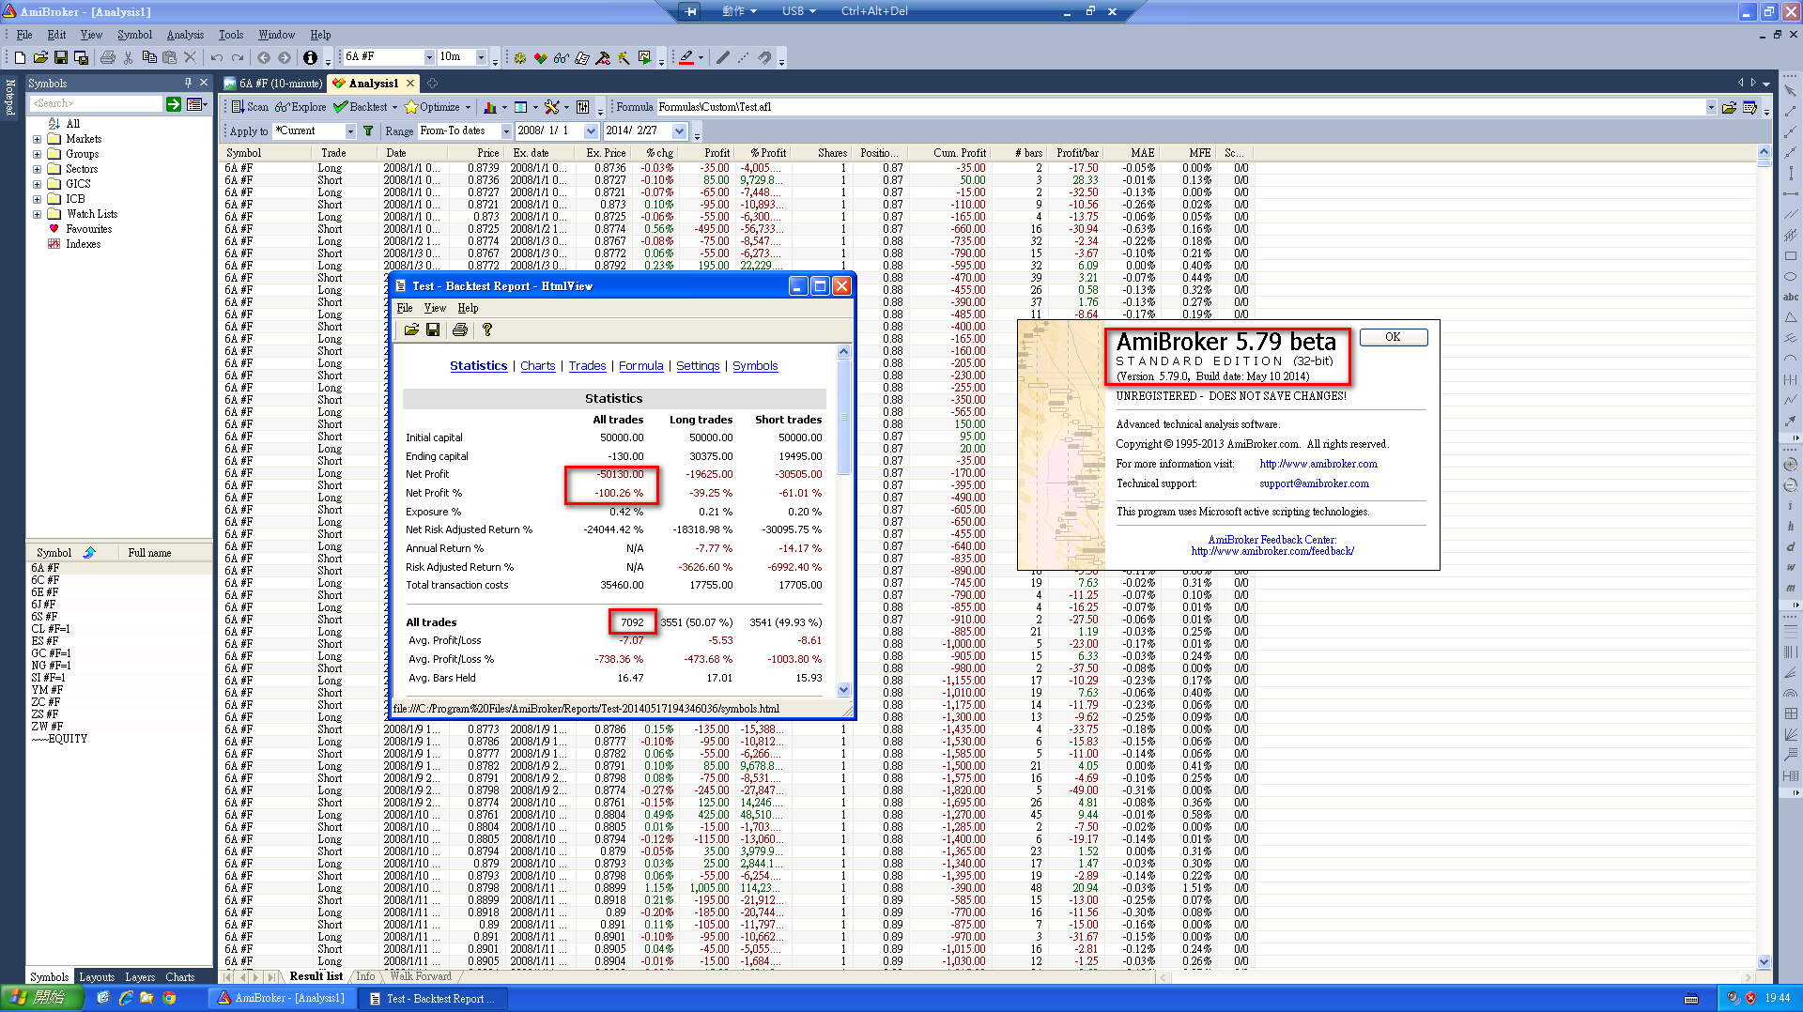
Task: Switch to the 6A #F (10-minute) chart tab
Action: (x=273, y=84)
